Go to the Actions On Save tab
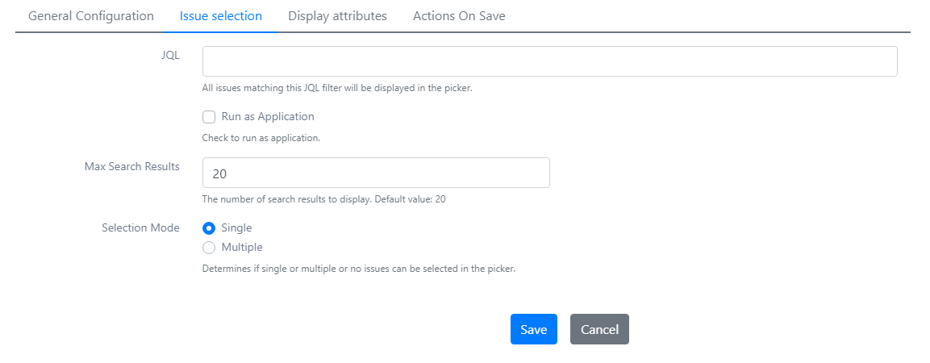The image size is (930, 363). [x=459, y=16]
